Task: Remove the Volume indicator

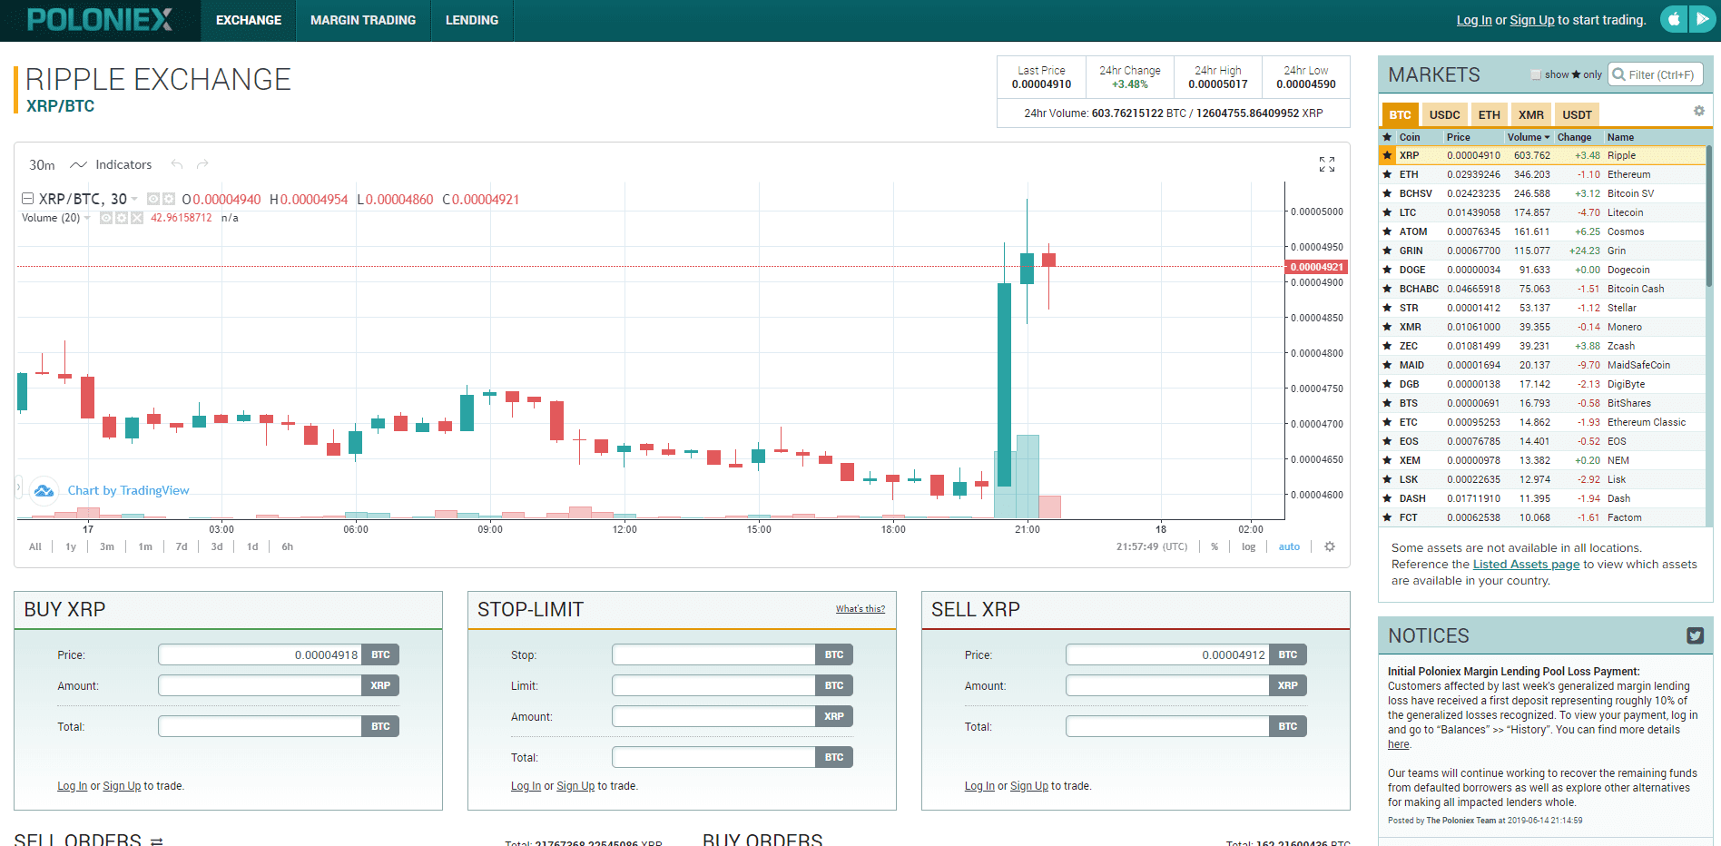Action: (x=137, y=218)
